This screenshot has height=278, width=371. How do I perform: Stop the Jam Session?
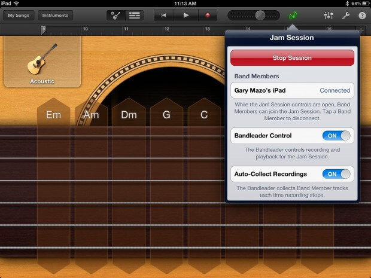292,57
